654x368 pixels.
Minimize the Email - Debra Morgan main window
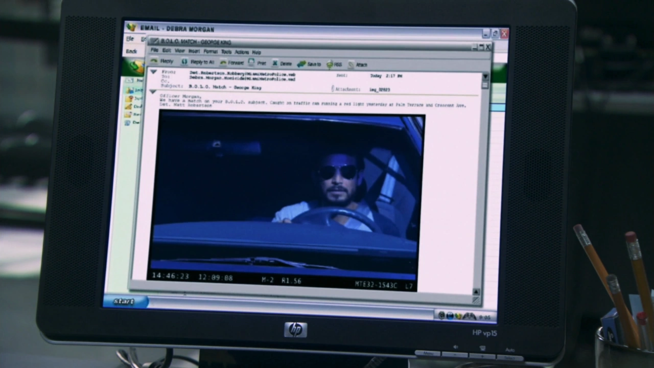[x=486, y=34]
